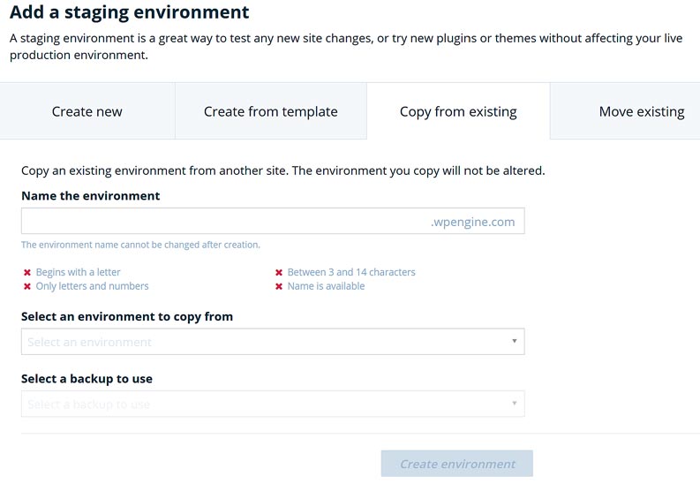Select the 'Copy from existing' tab
Viewport: 700px width, 484px height.
[458, 111]
